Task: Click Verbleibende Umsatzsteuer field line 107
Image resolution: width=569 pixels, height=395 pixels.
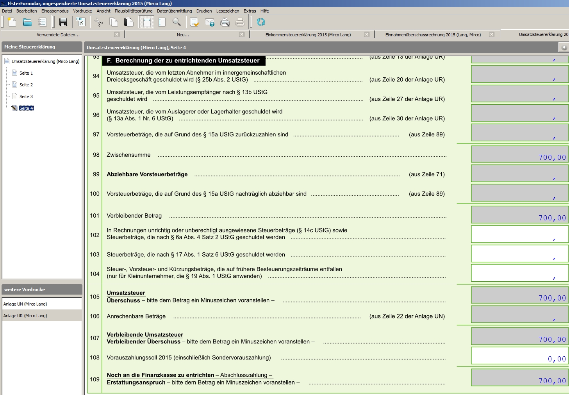Action: point(520,336)
